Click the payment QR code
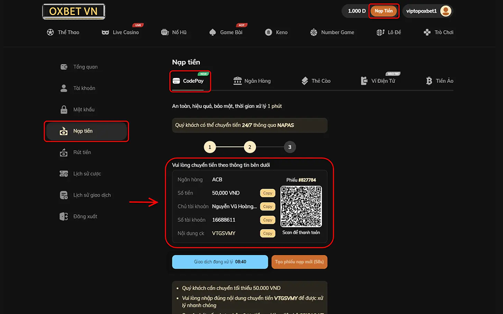Image resolution: width=503 pixels, height=314 pixels. tap(301, 207)
